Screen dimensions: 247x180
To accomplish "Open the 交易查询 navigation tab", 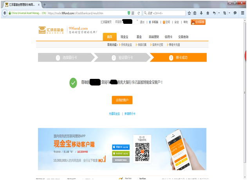I will [x=183, y=37].
